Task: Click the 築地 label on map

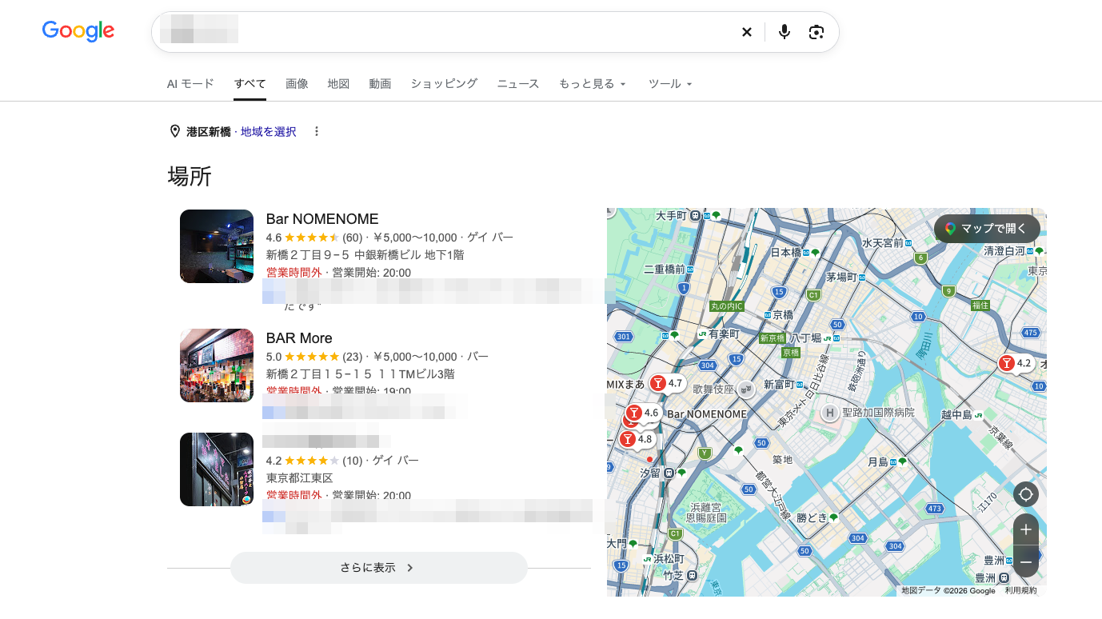Action: [782, 460]
